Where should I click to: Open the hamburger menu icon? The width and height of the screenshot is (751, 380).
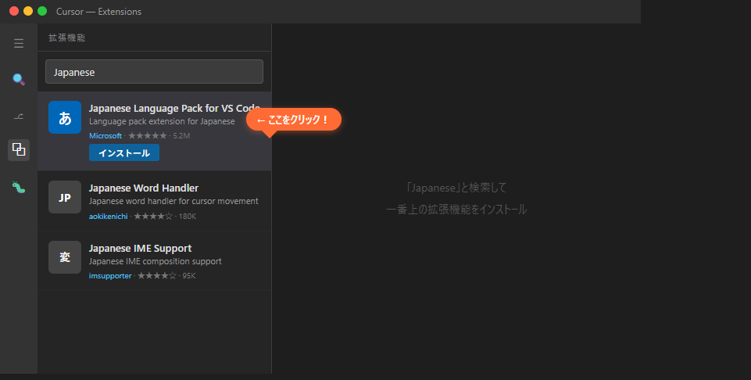click(19, 44)
